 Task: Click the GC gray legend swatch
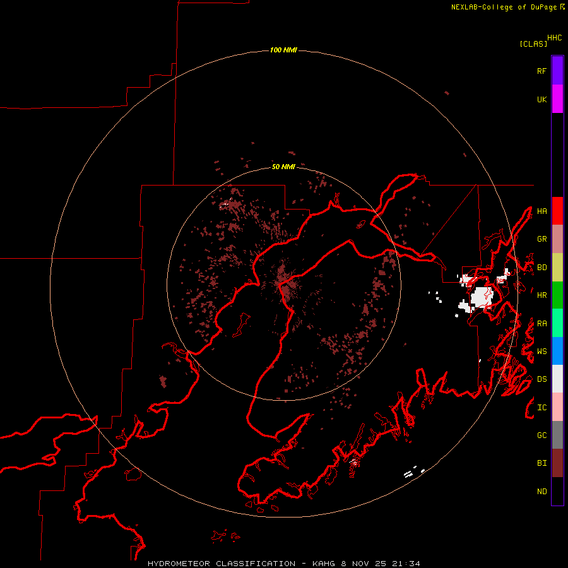tap(557, 435)
